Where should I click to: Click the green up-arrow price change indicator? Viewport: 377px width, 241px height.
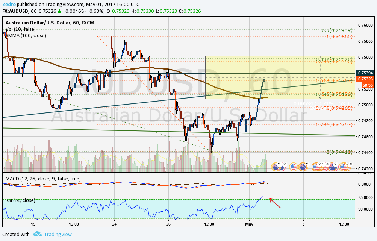(x=59, y=11)
